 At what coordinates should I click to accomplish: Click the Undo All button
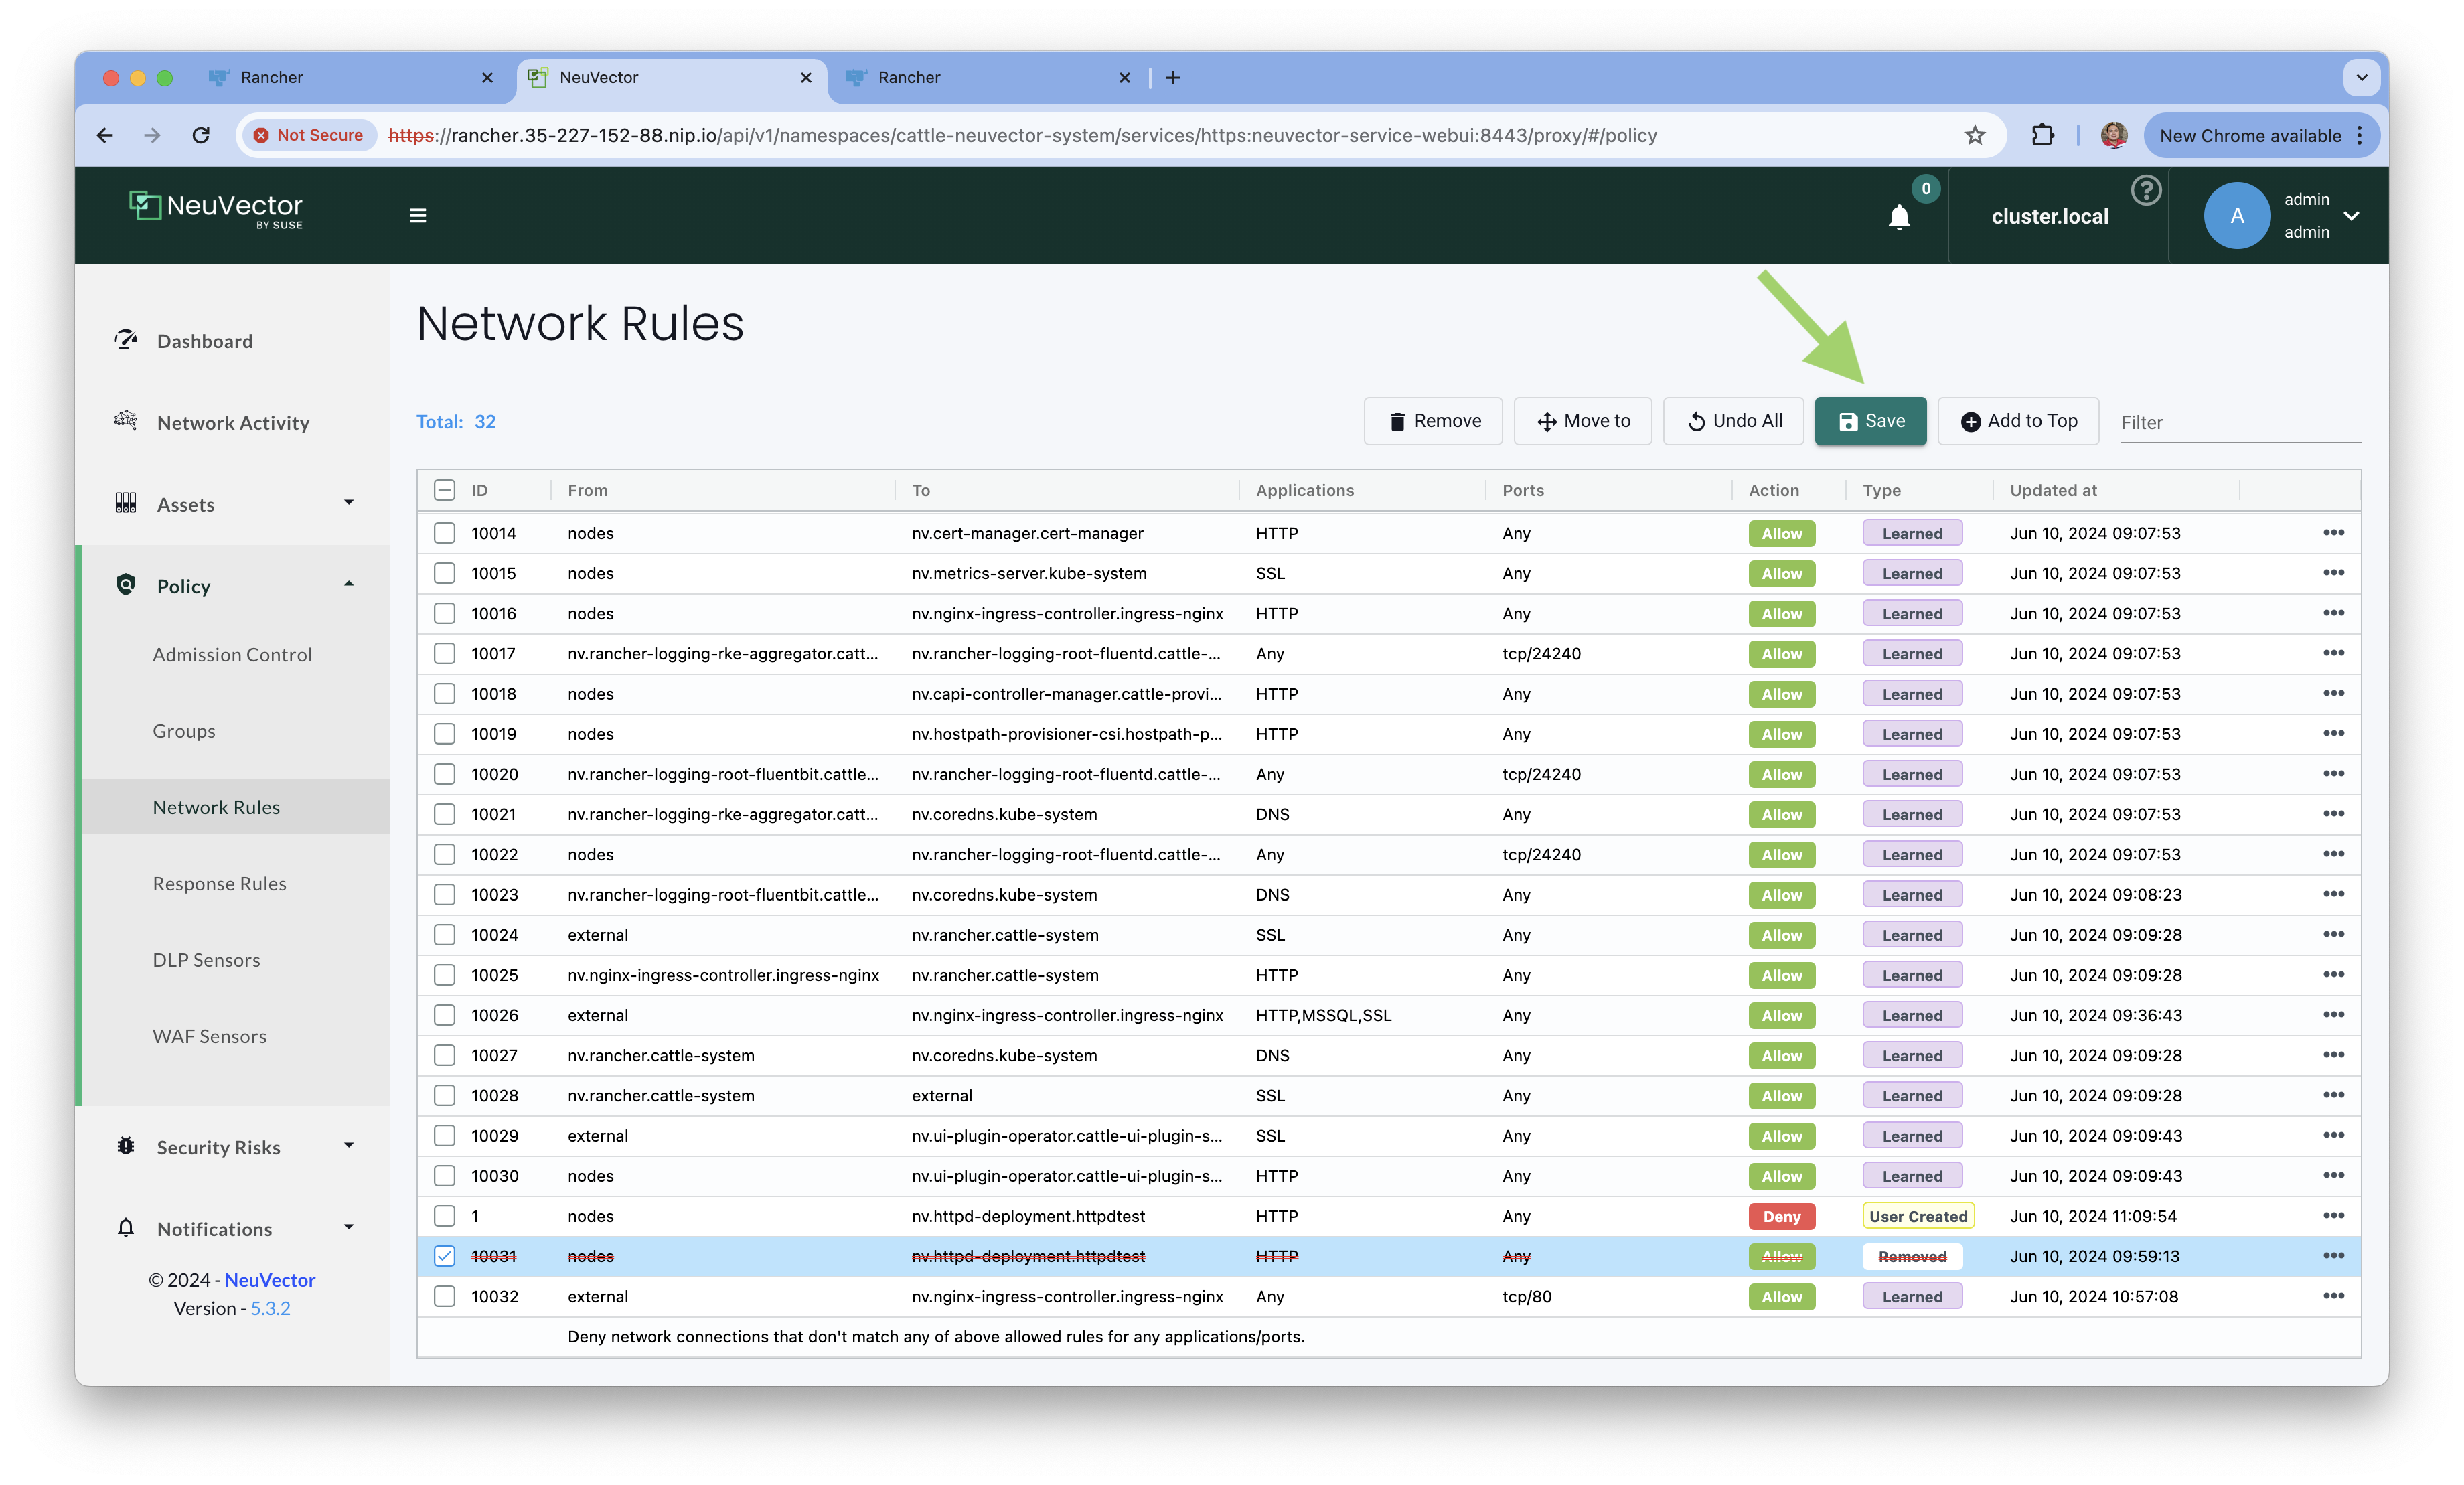pos(1734,421)
